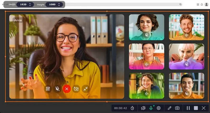The width and height of the screenshot is (210, 113).
Task: Click the Width input field 1920
Action: (23, 4)
